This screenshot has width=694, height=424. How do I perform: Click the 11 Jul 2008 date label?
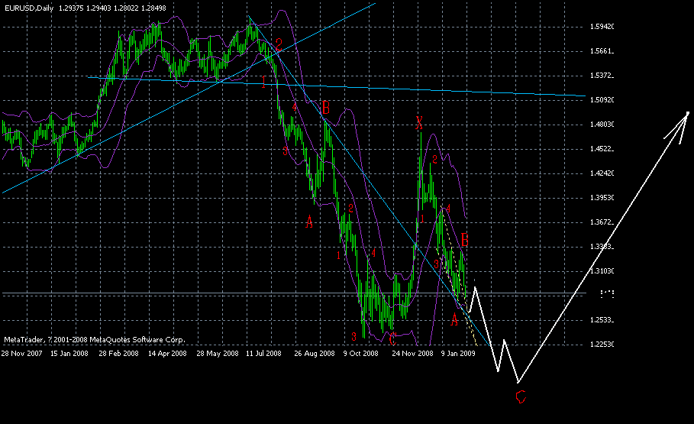point(263,354)
